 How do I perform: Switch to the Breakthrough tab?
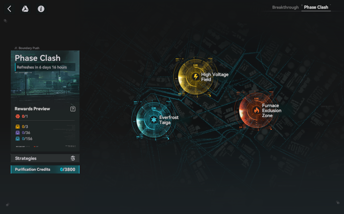(285, 7)
